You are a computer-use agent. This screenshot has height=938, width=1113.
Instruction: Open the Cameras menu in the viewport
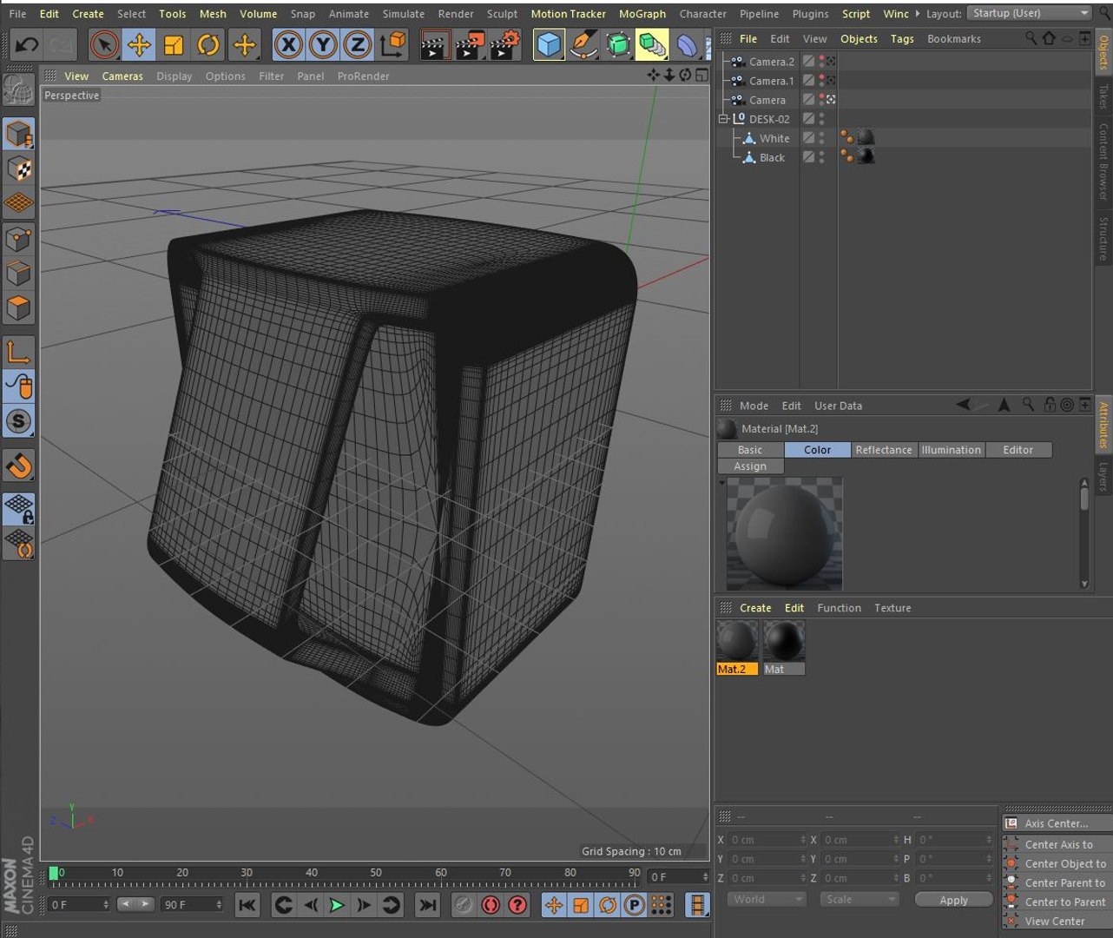(x=122, y=76)
